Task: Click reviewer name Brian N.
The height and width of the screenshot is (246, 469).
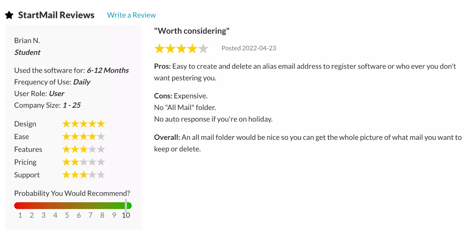Action: click(27, 40)
